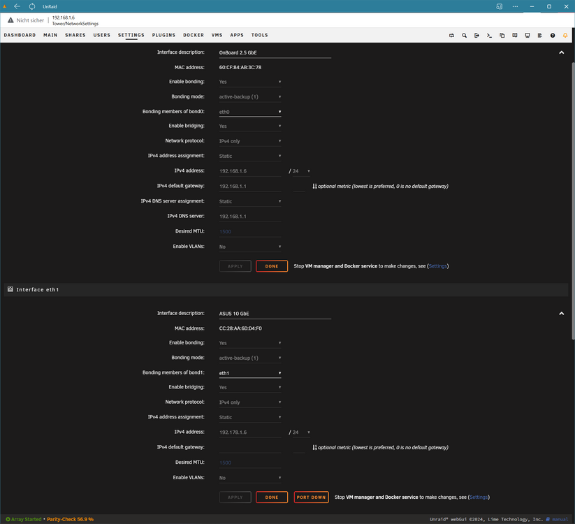The height and width of the screenshot is (524, 575).
Task: Open the Shares menu tab
Action: click(75, 35)
